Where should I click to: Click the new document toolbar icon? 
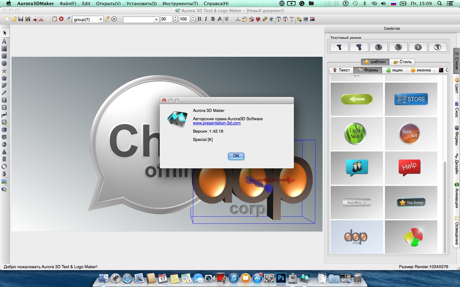point(7,19)
